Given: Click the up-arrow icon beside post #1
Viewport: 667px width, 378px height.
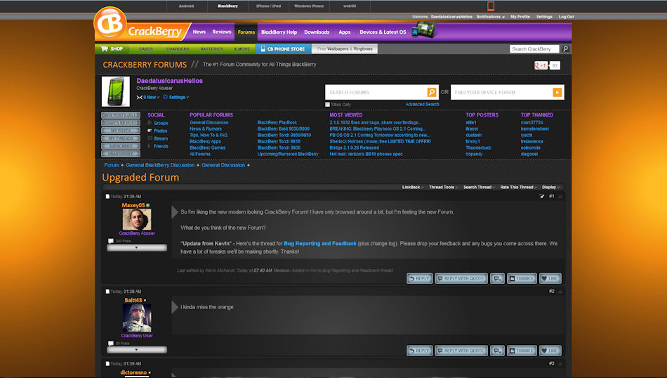Looking at the screenshot, I should coord(560,196).
